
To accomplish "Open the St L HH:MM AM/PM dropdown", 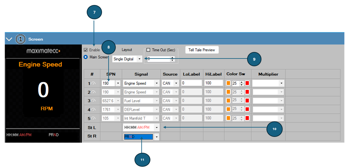I will pos(157,127).
